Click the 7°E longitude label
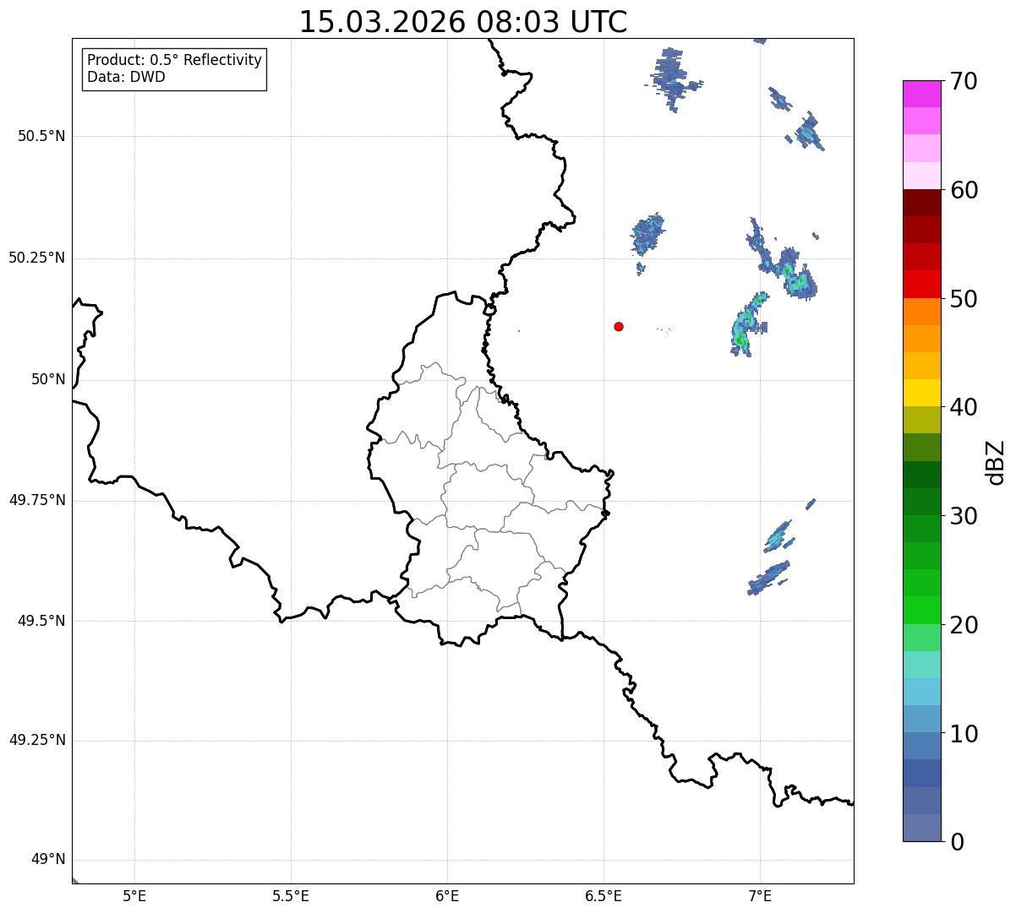The width and height of the screenshot is (1016, 913). (x=760, y=896)
